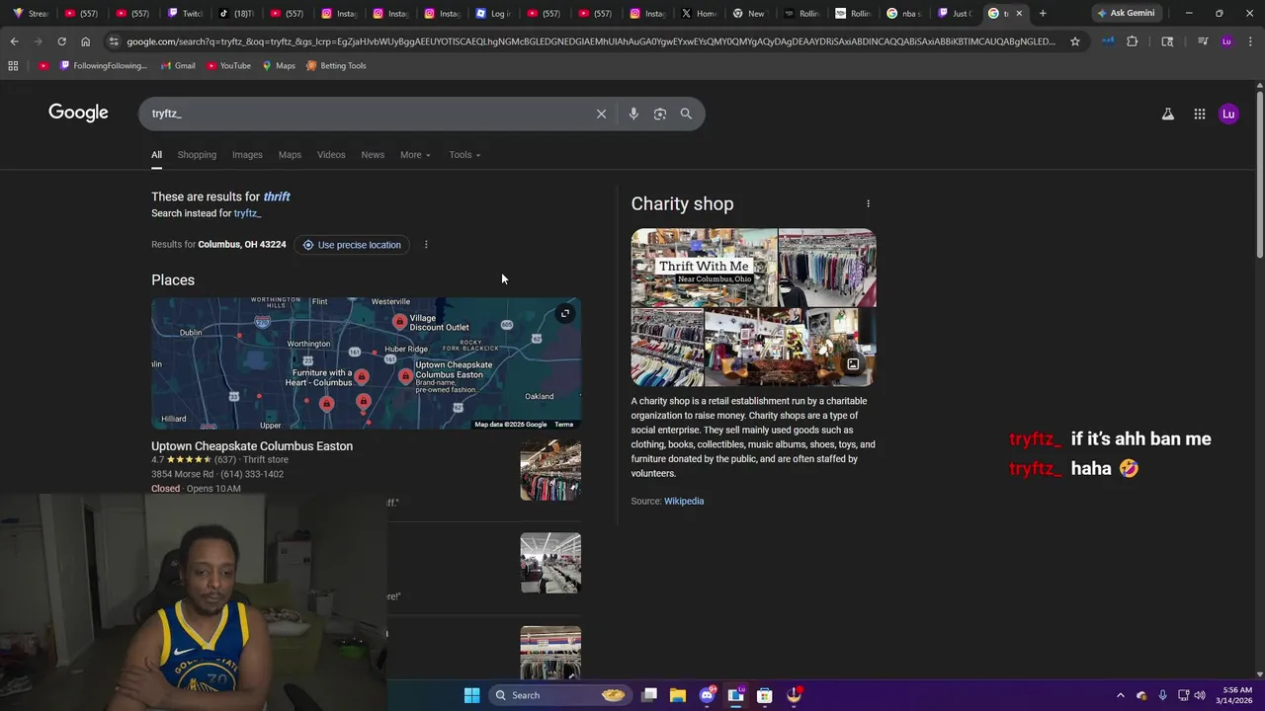Viewport: 1265px width, 711px height.
Task: Switch to the nba browser tab
Action: [902, 13]
